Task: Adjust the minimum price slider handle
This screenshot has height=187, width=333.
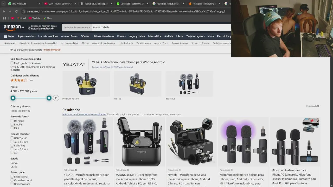Action: coord(13,98)
